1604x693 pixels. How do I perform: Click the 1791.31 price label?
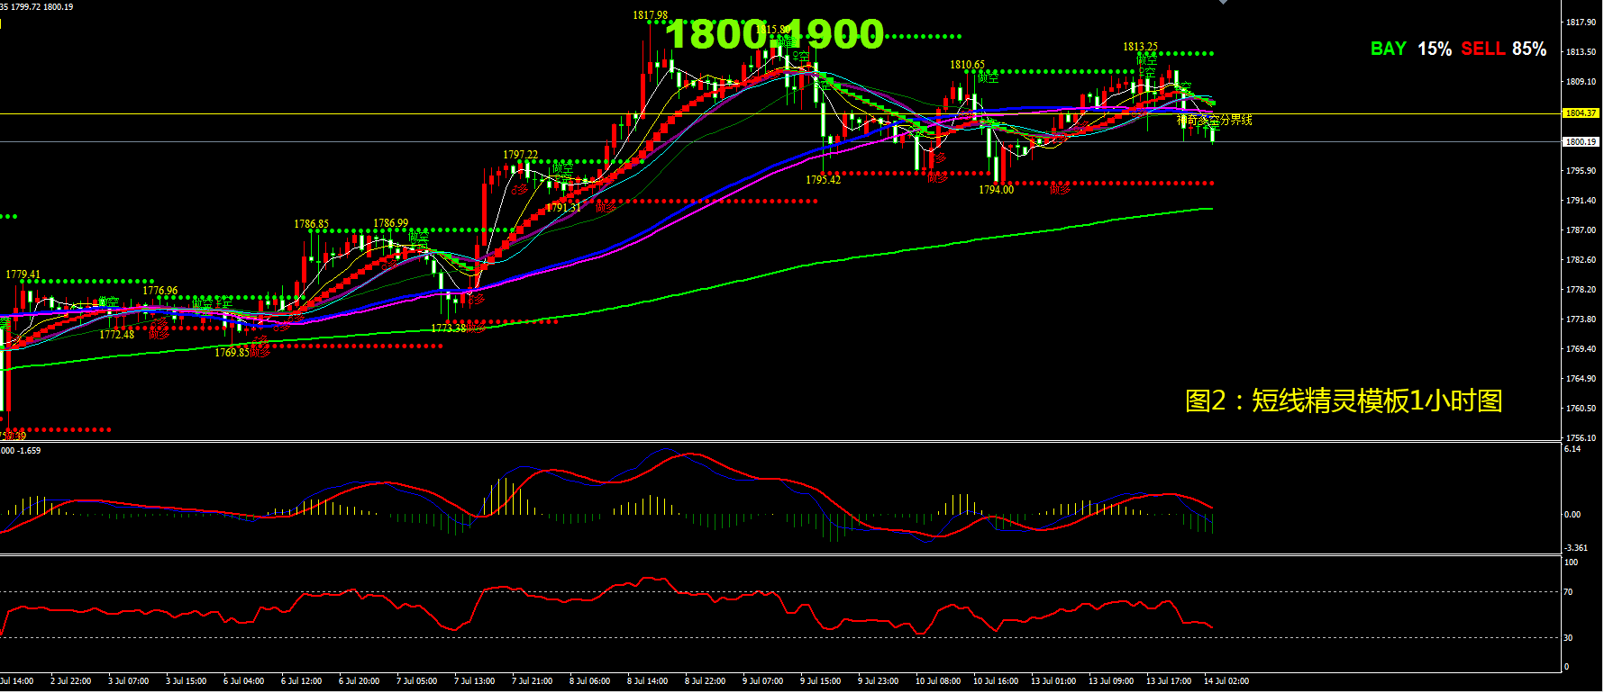click(x=563, y=208)
